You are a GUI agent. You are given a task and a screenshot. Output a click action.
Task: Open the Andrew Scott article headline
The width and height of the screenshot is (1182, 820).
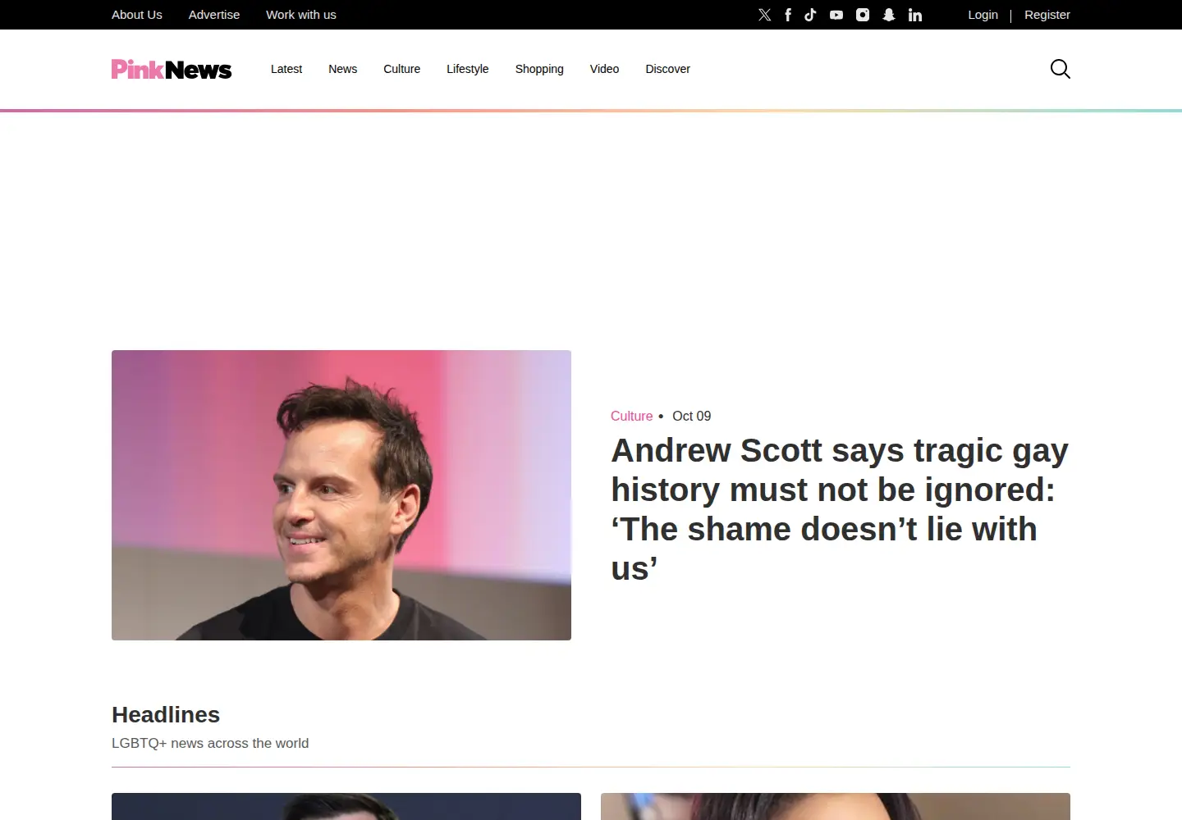click(841, 509)
